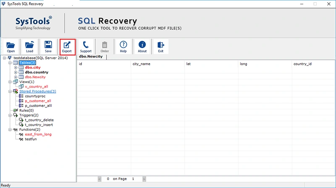Collapse the Triggers(2) node
The image size is (336, 188).
tap(10, 115)
